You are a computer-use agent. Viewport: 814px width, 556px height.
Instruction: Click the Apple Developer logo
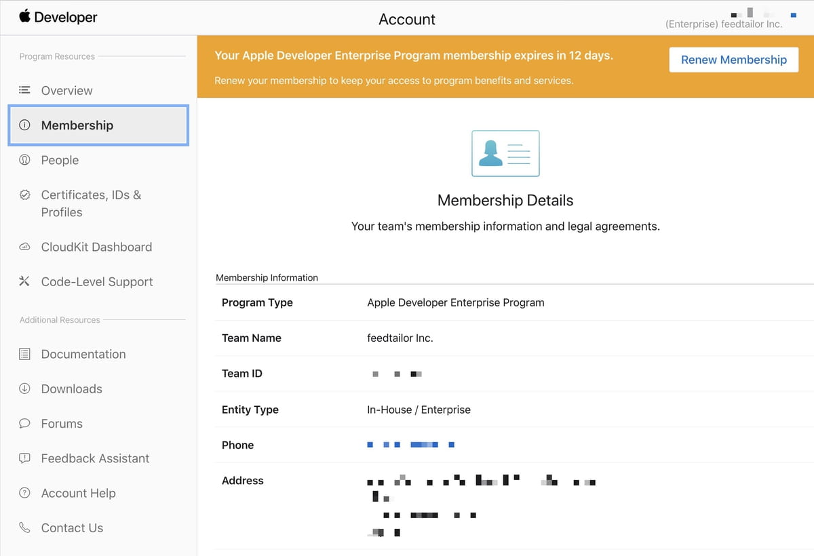click(x=58, y=17)
